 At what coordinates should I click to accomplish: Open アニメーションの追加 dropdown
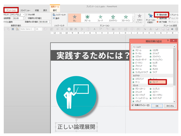click(x=150, y=19)
